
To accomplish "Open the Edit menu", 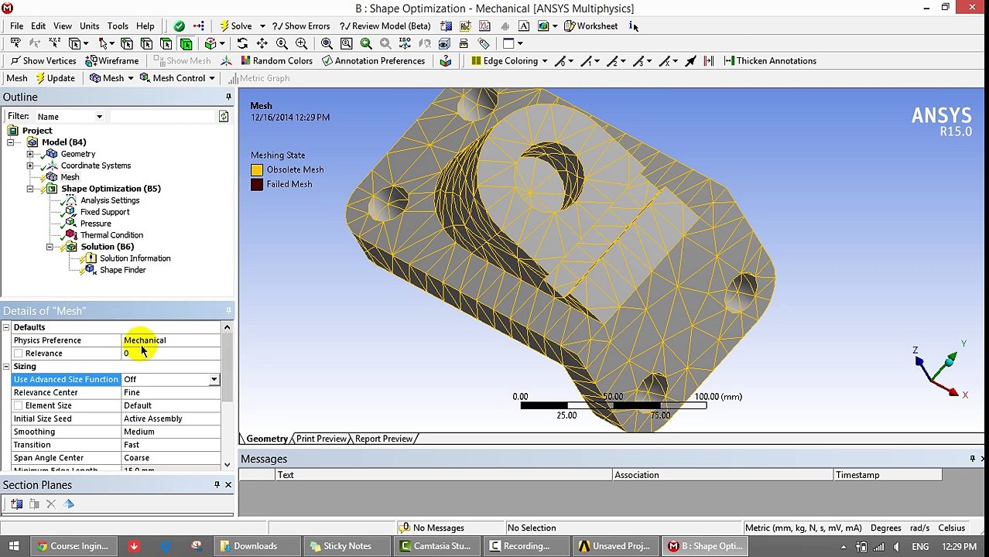I will (38, 26).
